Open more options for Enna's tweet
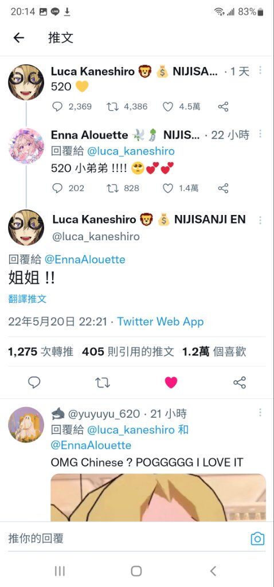Image resolution: width=274 pixels, height=587 pixels. click(260, 134)
